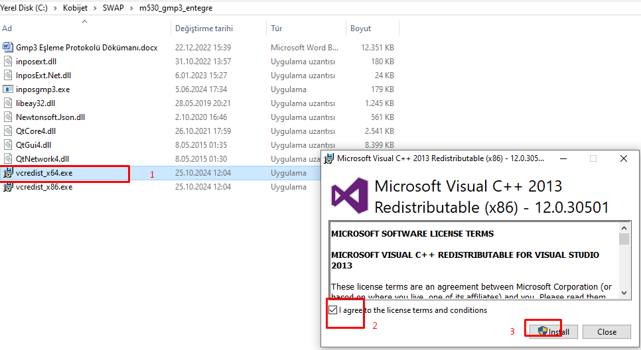Select the file name inposgmp3.exe
The height and width of the screenshot is (350, 641).
43,89
